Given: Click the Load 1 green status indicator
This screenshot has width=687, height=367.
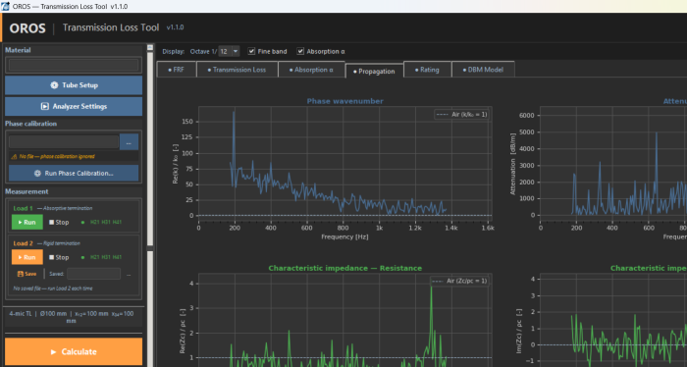Looking at the screenshot, I should (82, 223).
